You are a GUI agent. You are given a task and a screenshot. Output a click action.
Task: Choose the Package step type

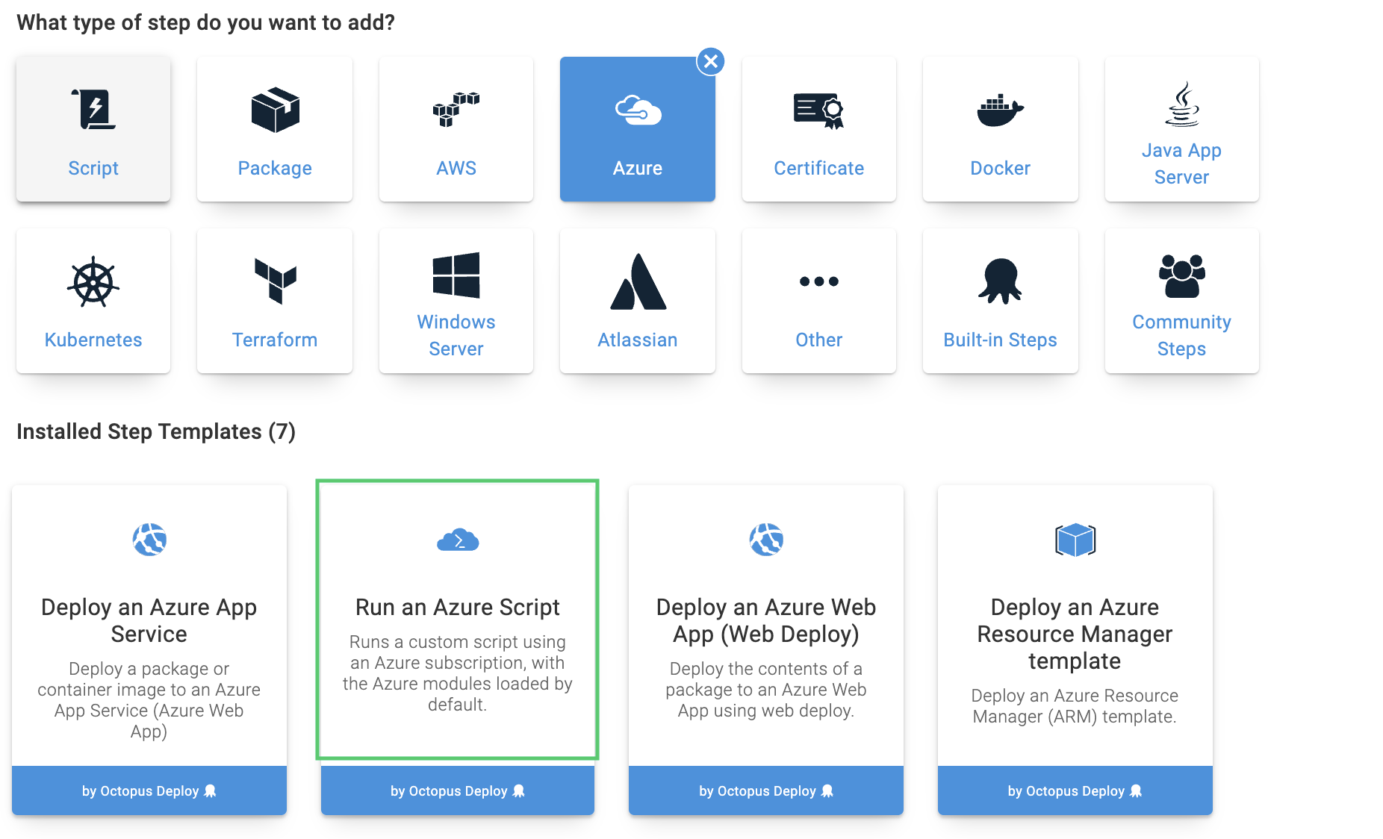point(274,128)
